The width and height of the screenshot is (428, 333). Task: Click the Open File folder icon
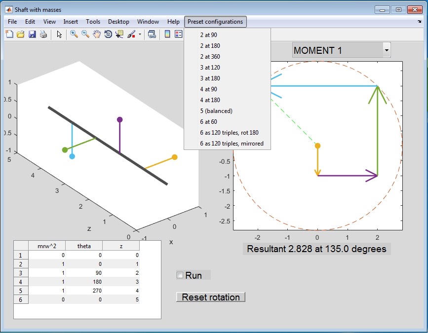[x=21, y=34]
